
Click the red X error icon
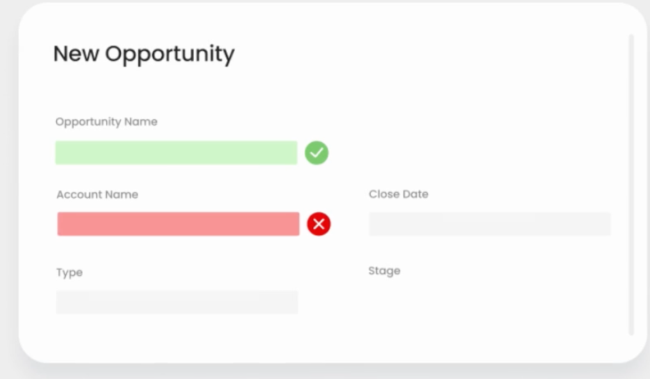tap(319, 224)
